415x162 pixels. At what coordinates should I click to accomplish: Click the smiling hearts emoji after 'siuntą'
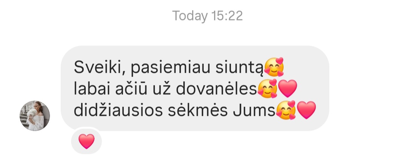(274, 67)
